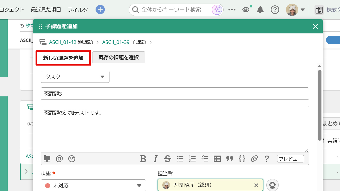Click the プレビュー button

291,159
